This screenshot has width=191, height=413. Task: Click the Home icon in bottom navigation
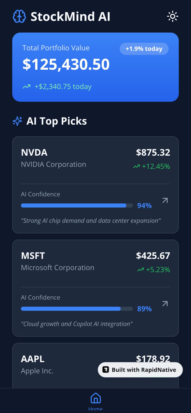point(95,398)
